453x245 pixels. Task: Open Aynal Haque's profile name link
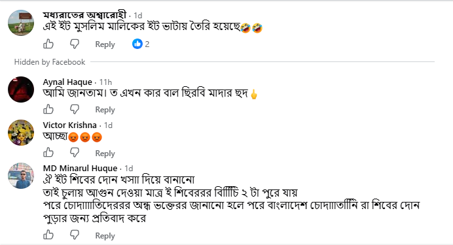(x=67, y=82)
